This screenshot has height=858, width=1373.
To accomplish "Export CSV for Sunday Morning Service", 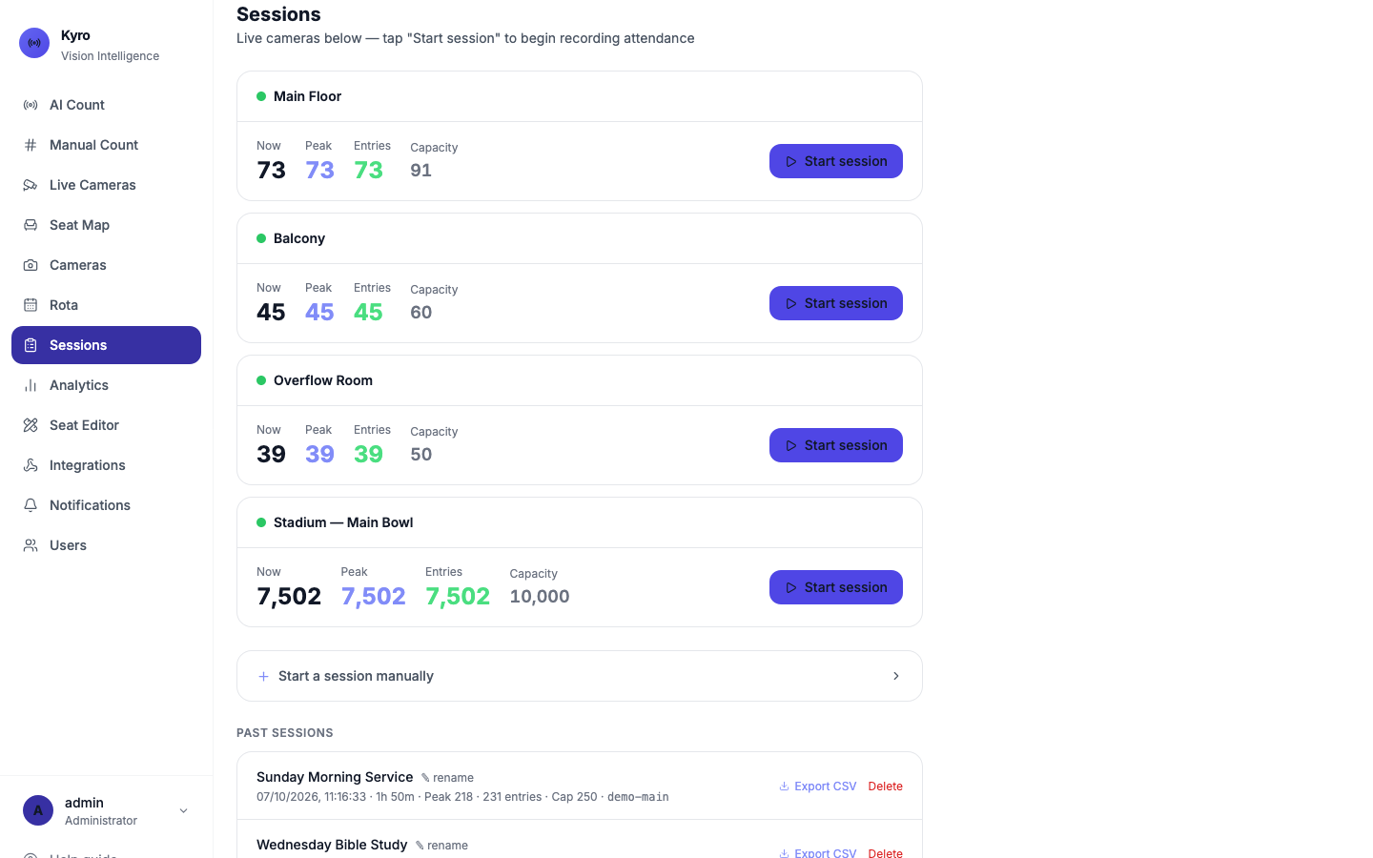I will pos(817,786).
